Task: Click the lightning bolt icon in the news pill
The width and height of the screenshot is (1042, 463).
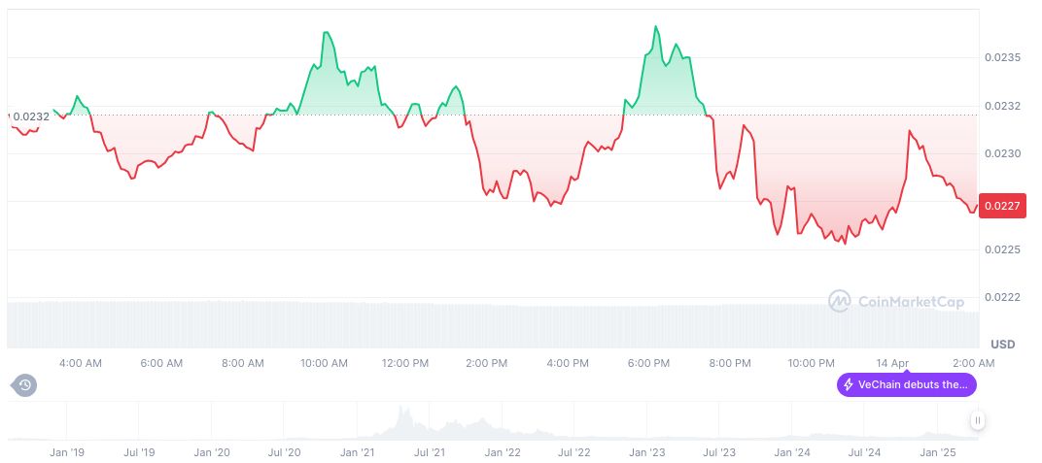Action: coord(849,385)
